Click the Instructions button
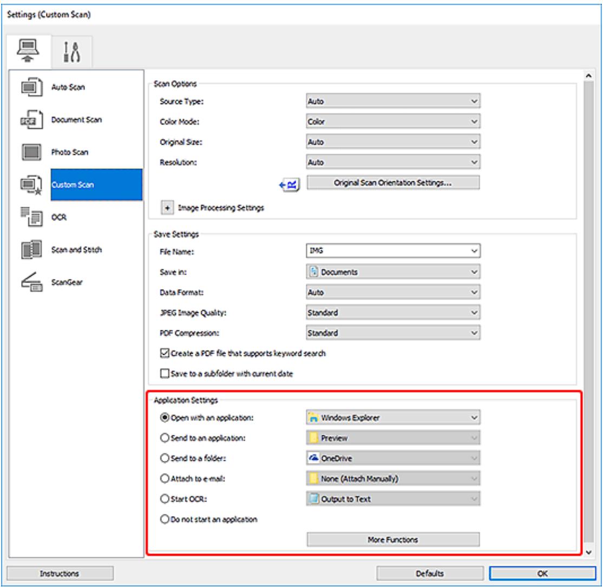Image resolution: width=603 pixels, height=587 pixels. click(x=60, y=573)
